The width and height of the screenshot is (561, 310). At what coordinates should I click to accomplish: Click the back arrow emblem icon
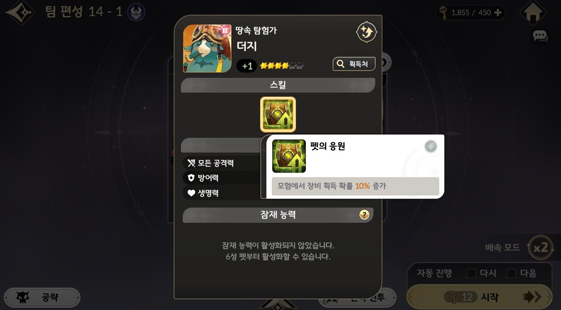(19, 12)
